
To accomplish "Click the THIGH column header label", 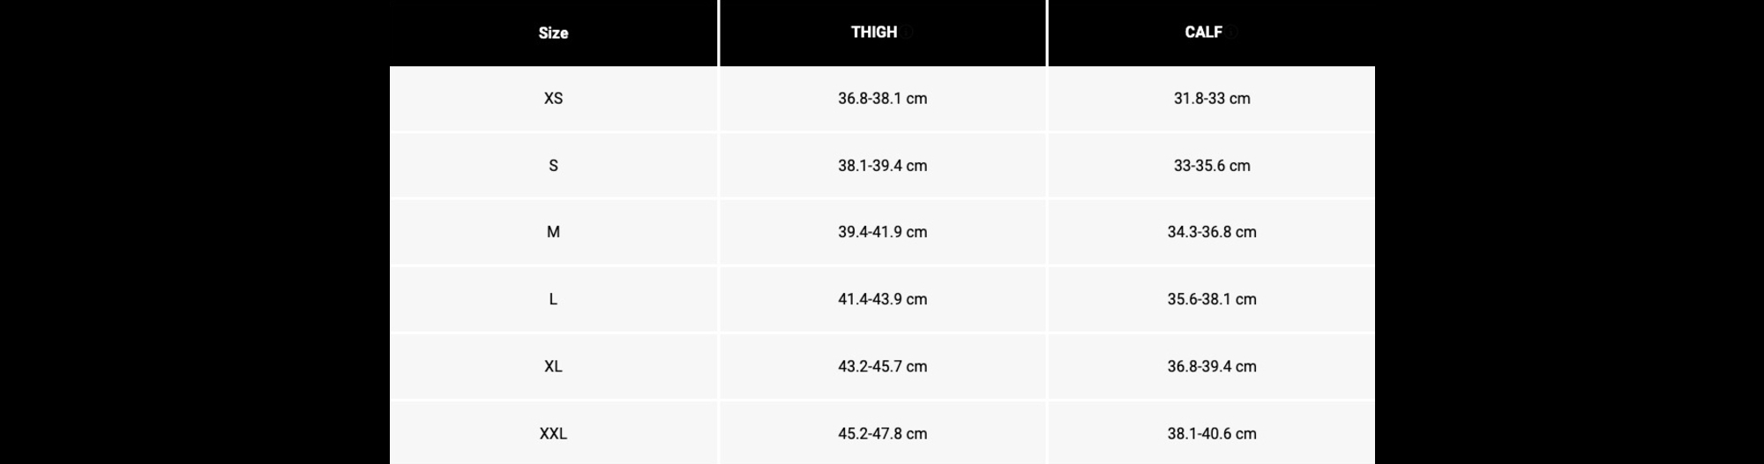I will [873, 32].
